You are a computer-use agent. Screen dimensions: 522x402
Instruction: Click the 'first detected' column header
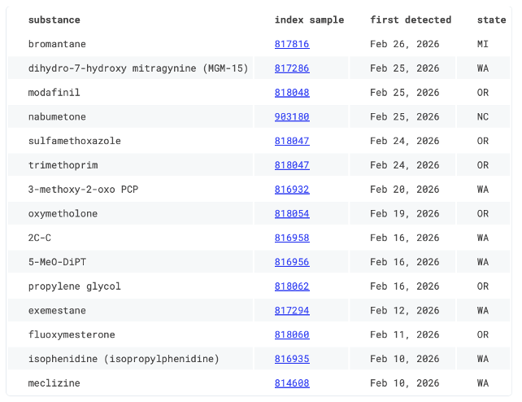point(411,20)
